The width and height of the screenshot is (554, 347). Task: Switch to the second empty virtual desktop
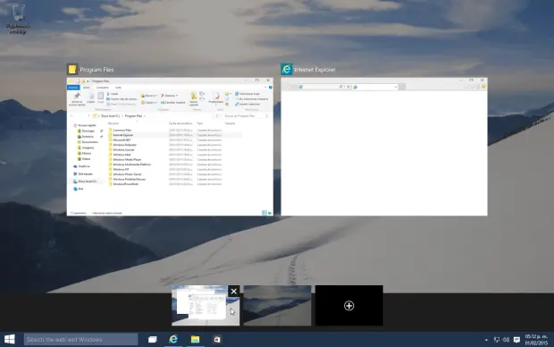tap(277, 306)
